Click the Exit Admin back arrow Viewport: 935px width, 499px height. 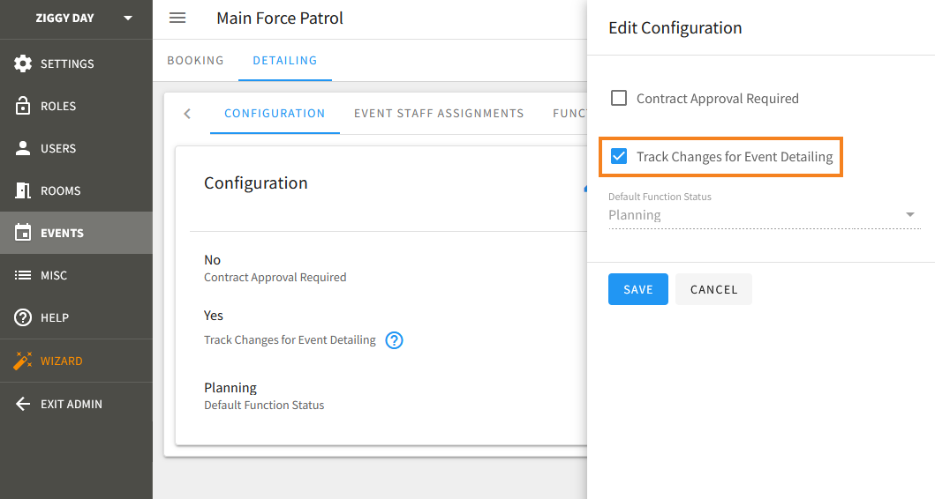(24, 404)
